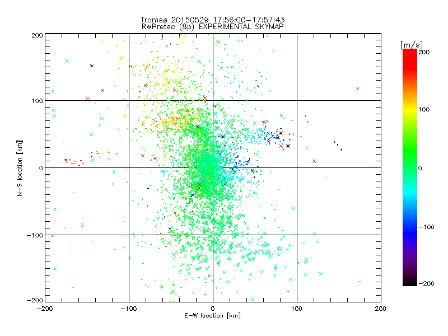Click the x-axis tick label '200'
This screenshot has height=336, width=448.
[381, 309]
